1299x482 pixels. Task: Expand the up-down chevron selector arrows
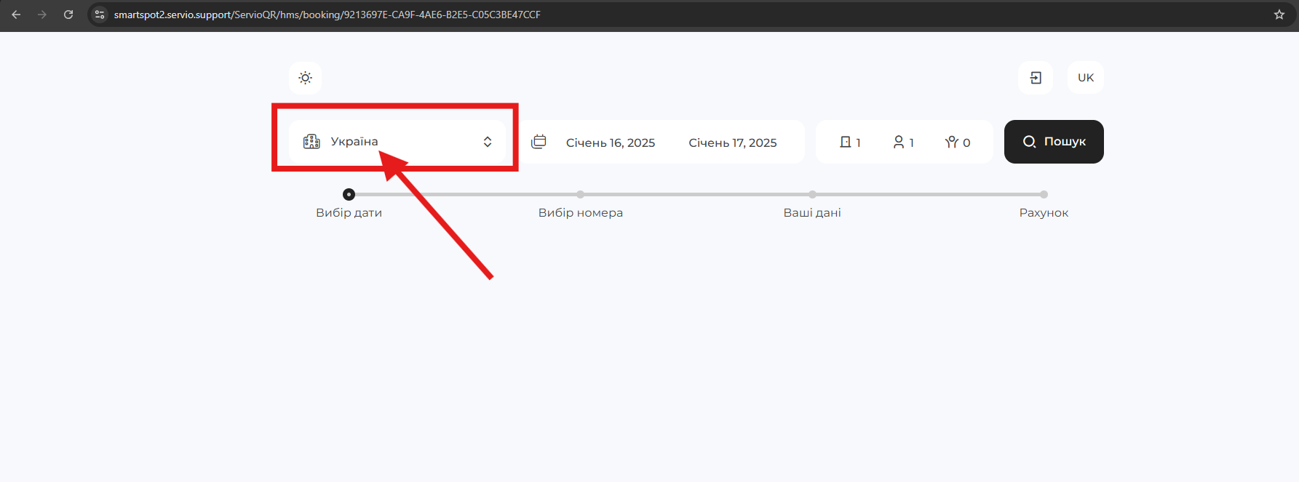(x=488, y=142)
